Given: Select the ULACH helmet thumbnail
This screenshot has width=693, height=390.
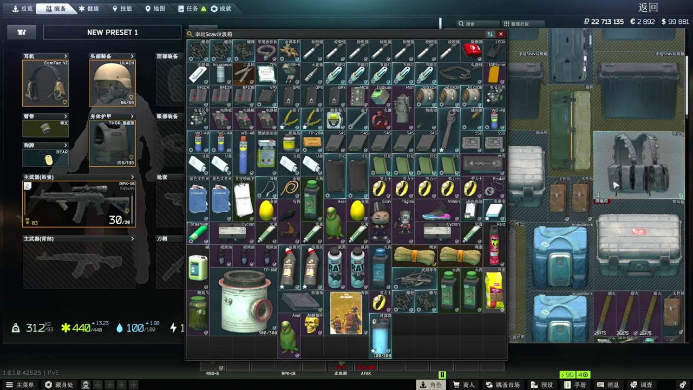Looking at the screenshot, I should tap(112, 83).
